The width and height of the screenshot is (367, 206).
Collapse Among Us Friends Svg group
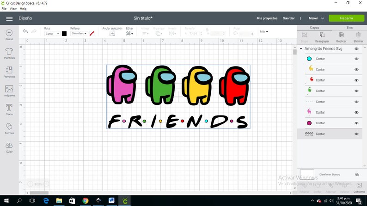(301, 49)
